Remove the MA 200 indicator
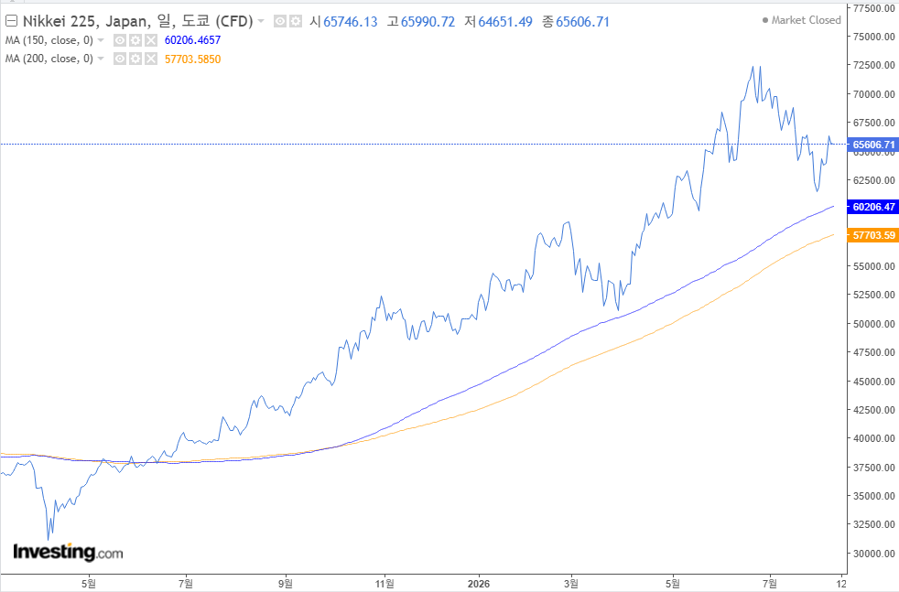Image resolution: width=899 pixels, height=592 pixels. tap(151, 59)
